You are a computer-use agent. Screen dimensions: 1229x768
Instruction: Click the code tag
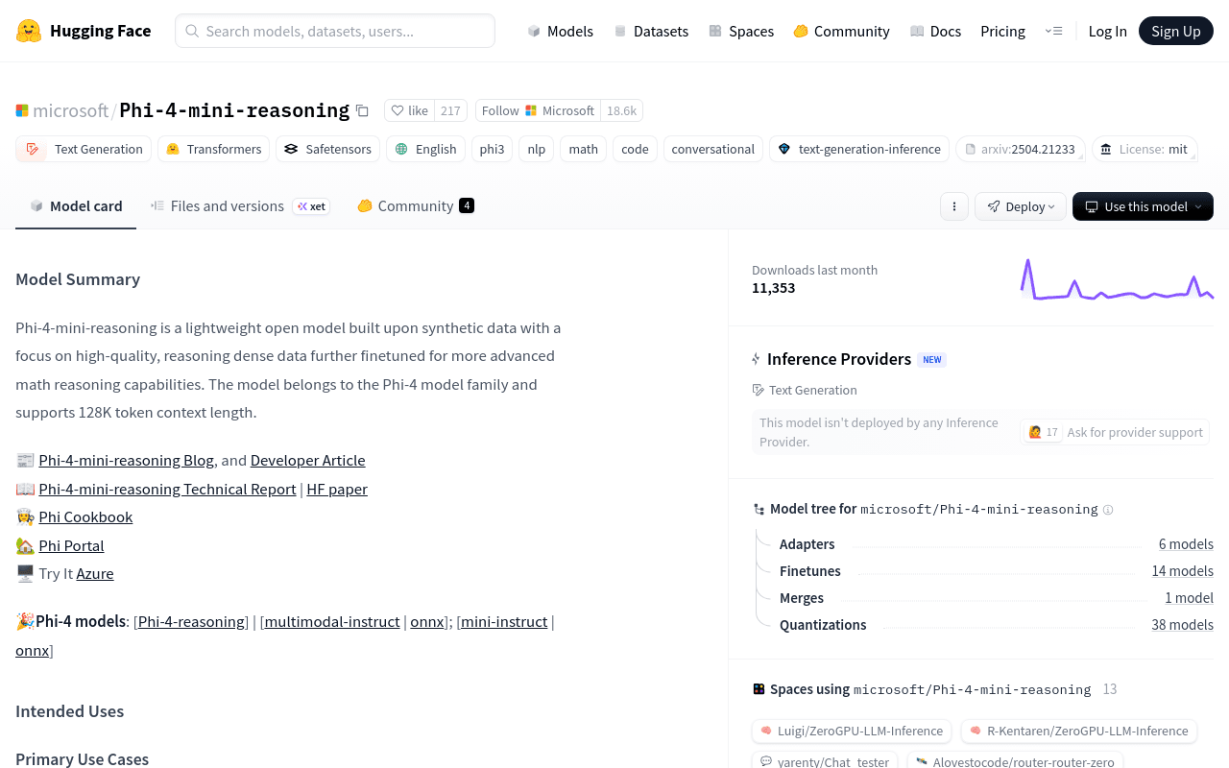point(635,149)
